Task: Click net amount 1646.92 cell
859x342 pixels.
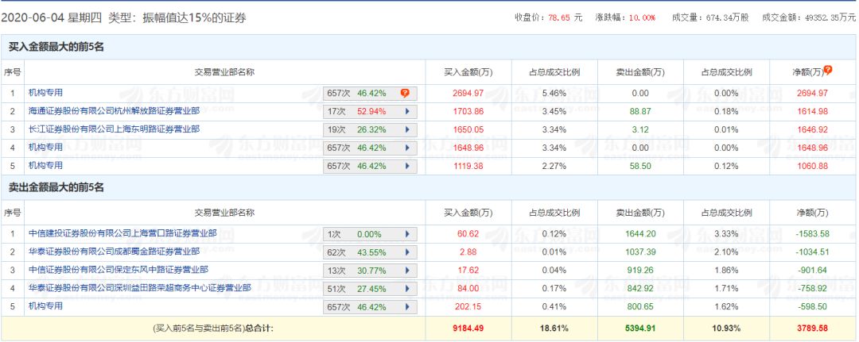Action: [812, 129]
